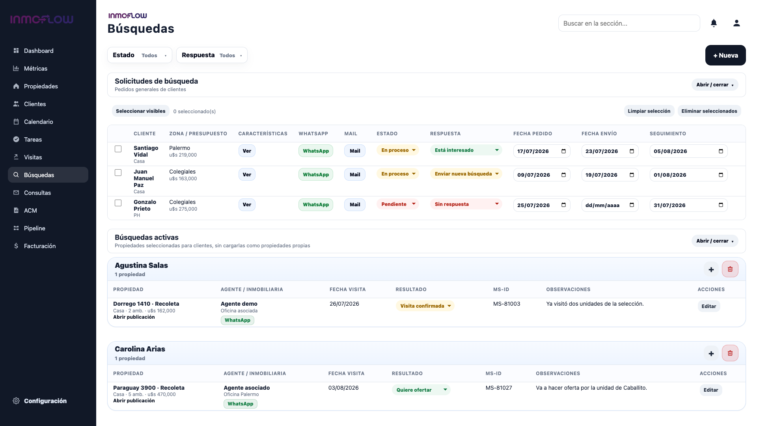Add property to Agustina Salas with plus icon

click(711, 269)
